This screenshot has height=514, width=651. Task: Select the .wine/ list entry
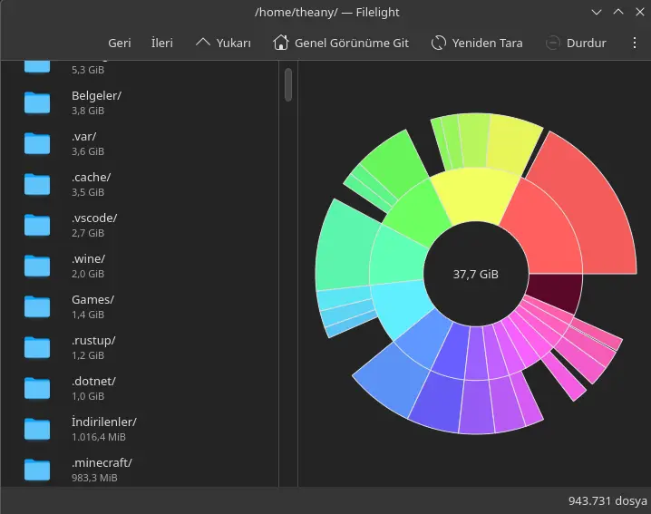point(139,266)
